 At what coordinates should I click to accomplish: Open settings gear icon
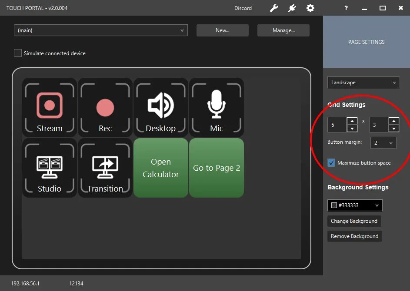point(310,8)
